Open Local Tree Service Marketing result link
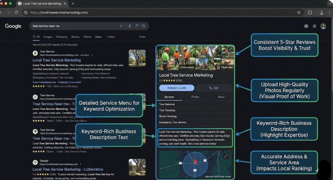 click(57, 60)
